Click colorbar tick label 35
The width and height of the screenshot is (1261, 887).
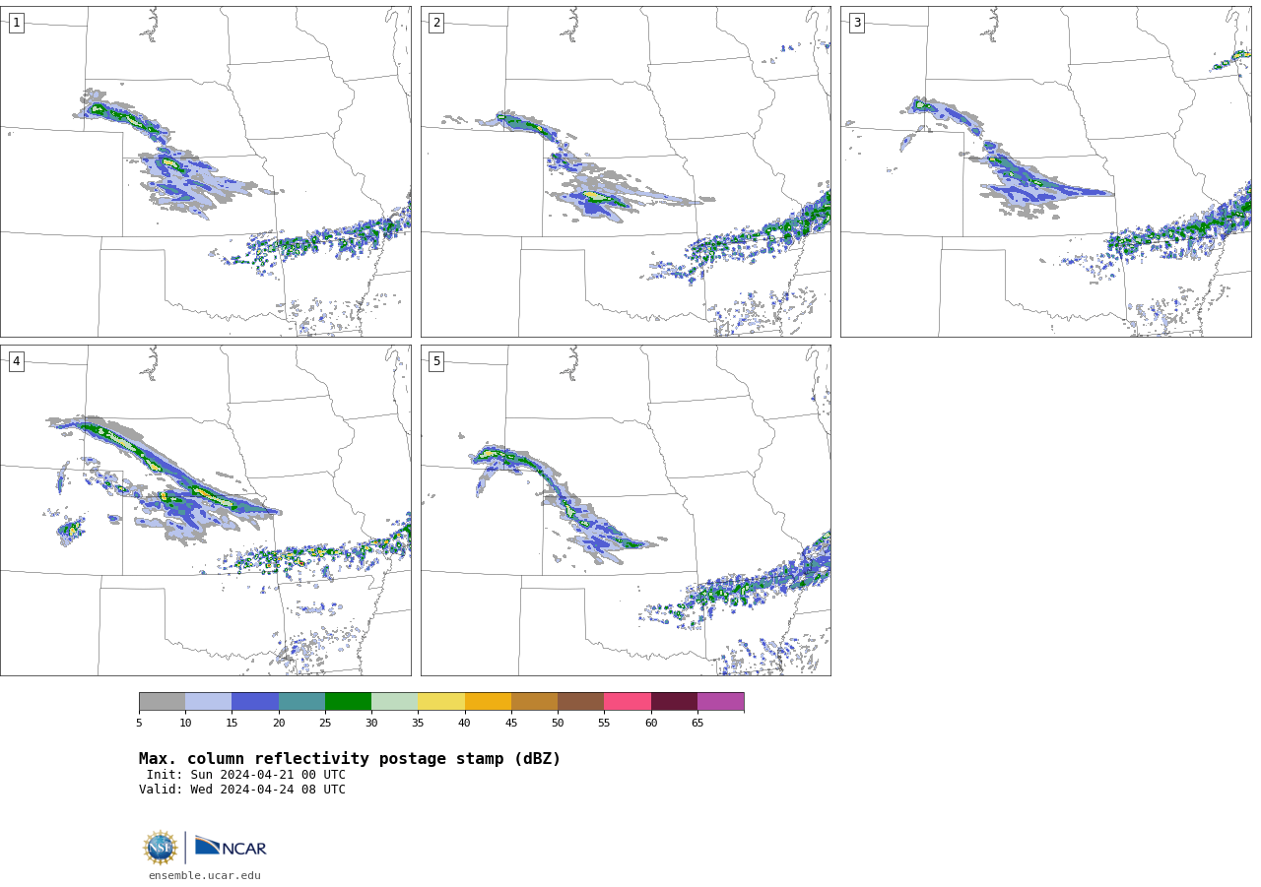pos(418,723)
